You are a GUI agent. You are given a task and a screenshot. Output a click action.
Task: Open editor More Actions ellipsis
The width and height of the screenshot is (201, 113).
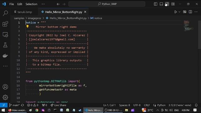coord(196,12)
